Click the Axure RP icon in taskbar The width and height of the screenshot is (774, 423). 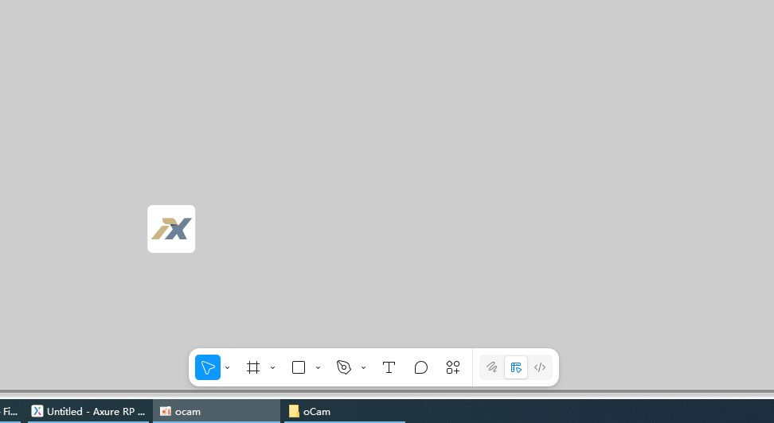pos(37,411)
